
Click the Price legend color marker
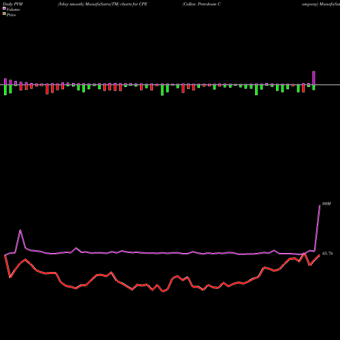tap(4, 14)
